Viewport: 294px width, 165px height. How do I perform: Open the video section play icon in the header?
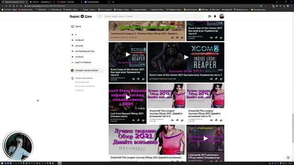tap(210, 16)
